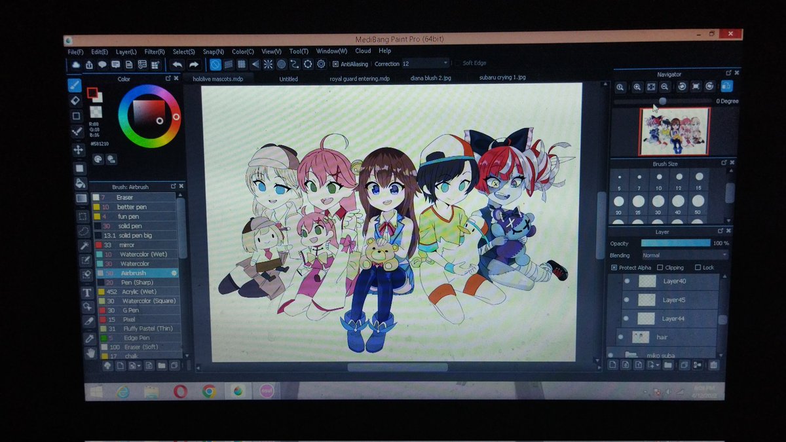Select the Brush tool in the toolbox
The image size is (786, 442).
point(75,86)
